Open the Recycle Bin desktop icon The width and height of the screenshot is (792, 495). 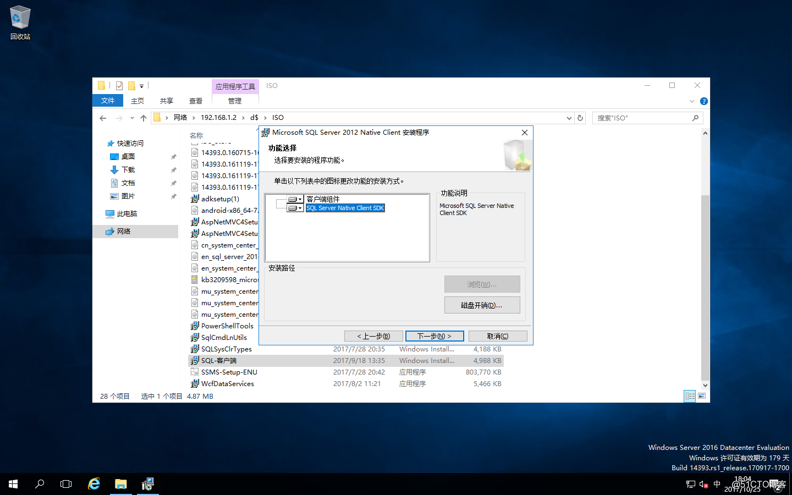pos(20,23)
